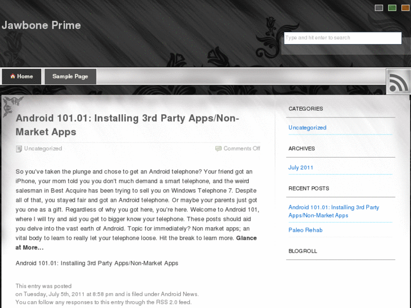Click the post title repeated below the excerpt
This screenshot has height=308, width=411.
(x=97, y=263)
